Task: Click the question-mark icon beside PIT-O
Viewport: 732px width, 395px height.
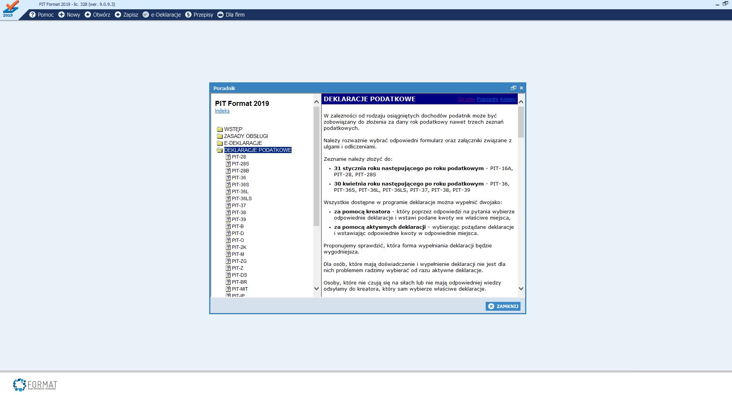Action: [228, 240]
